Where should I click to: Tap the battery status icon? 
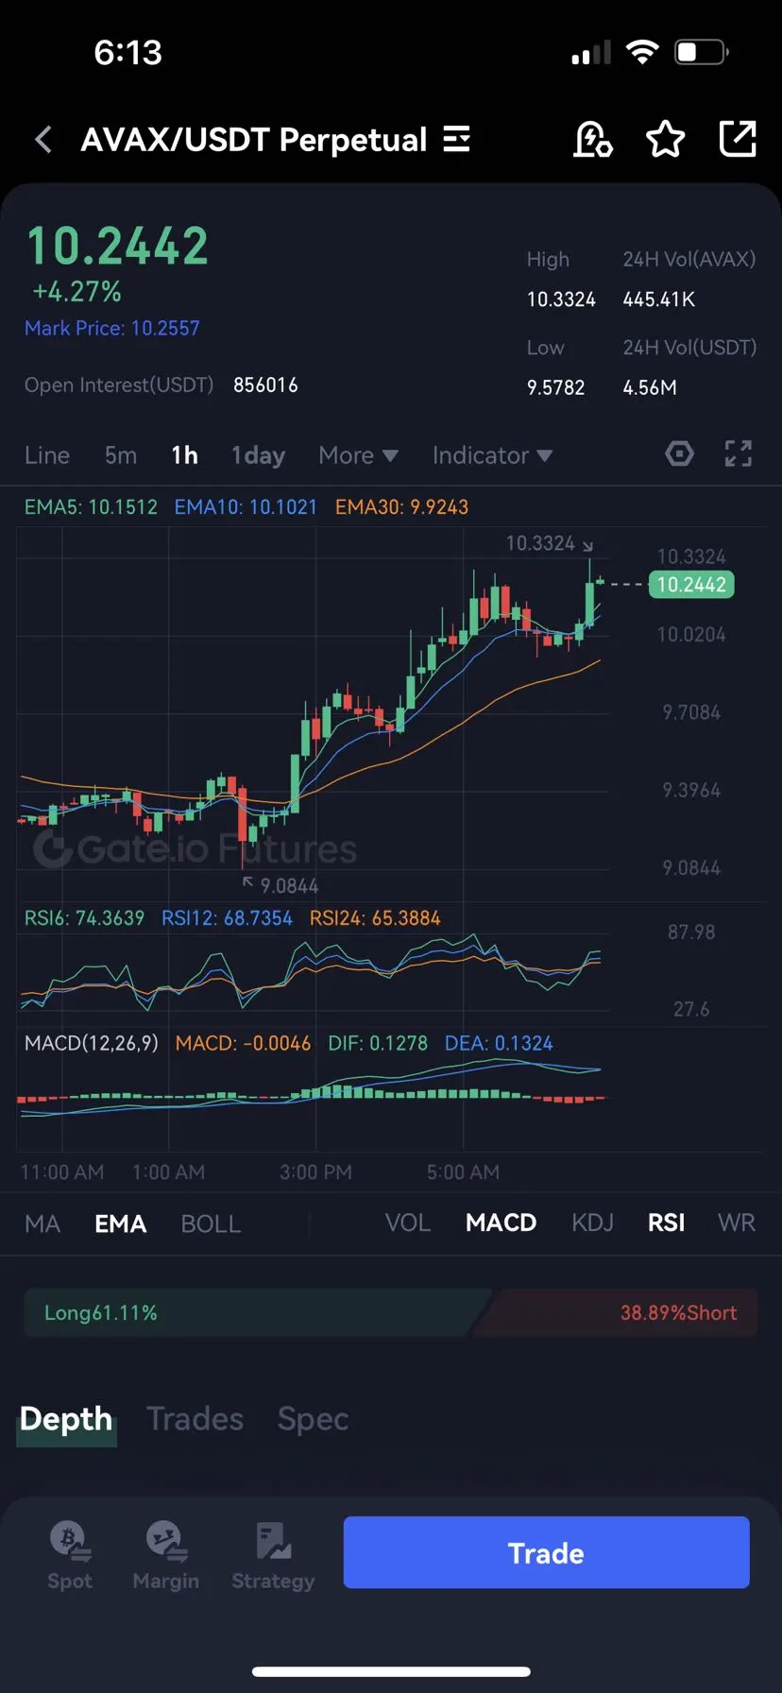tap(702, 52)
